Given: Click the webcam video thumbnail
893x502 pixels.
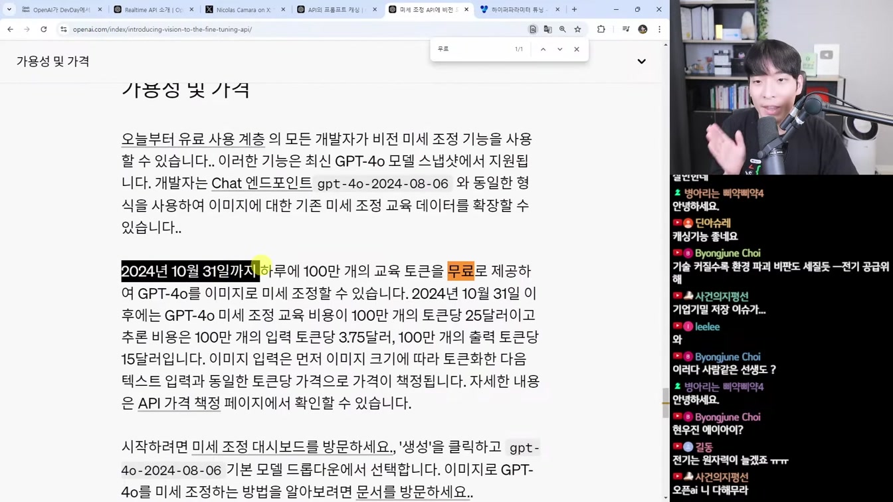Looking at the screenshot, I should 781,87.
